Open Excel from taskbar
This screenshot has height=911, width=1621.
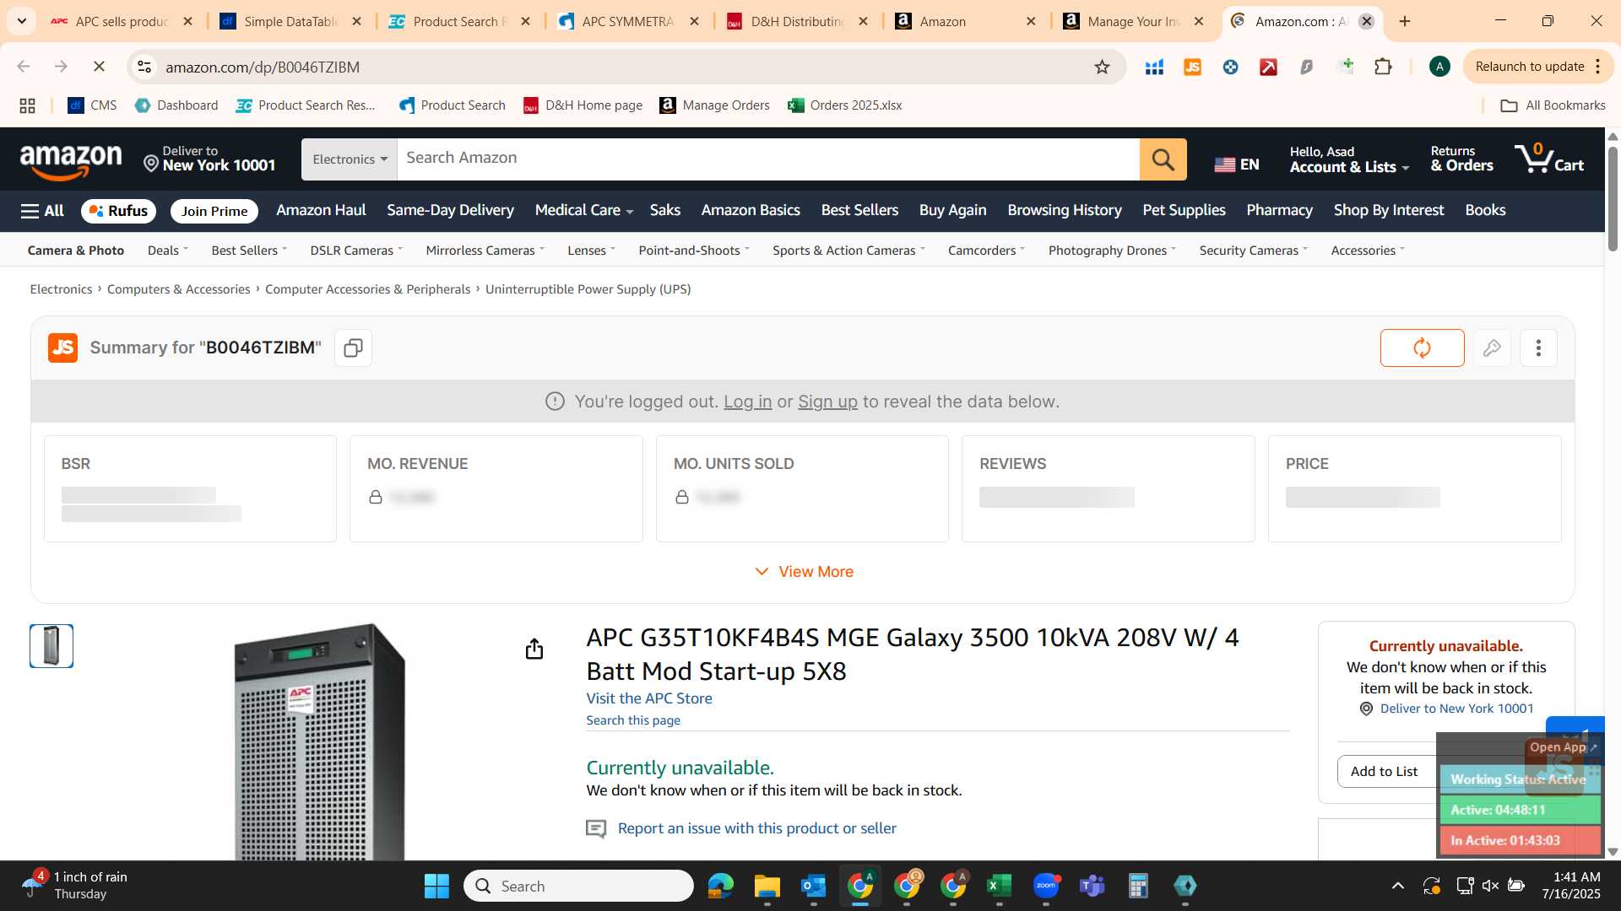[x=999, y=886]
